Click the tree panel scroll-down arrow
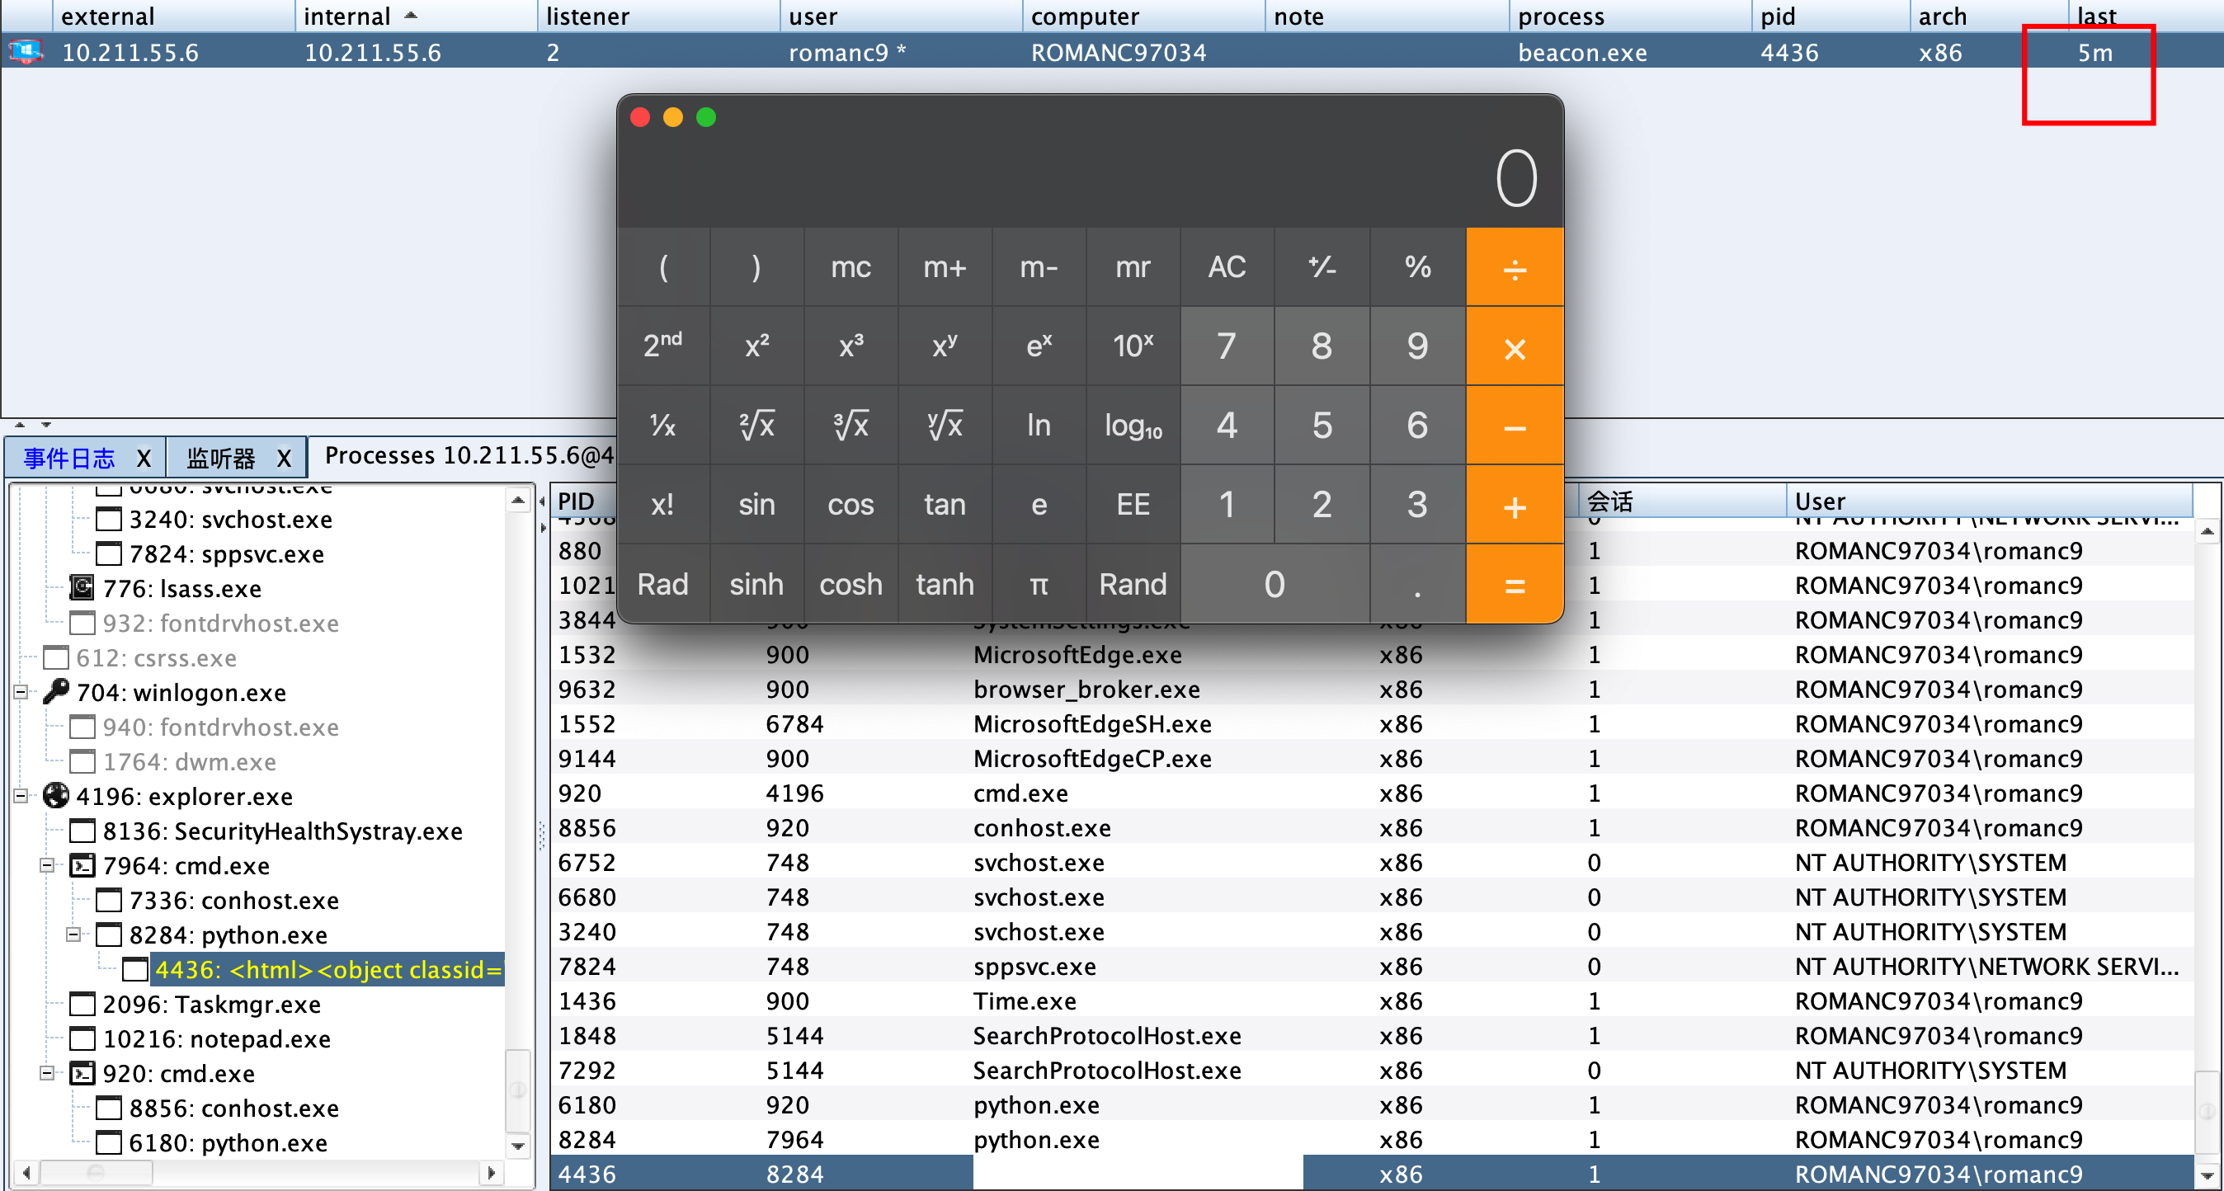Viewport: 2224px width, 1191px height. pos(518,1146)
